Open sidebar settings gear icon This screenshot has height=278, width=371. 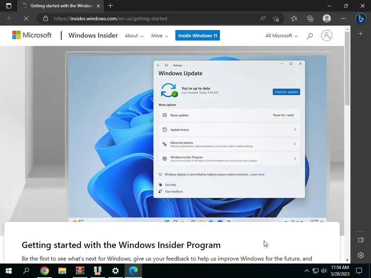[x=360, y=255]
